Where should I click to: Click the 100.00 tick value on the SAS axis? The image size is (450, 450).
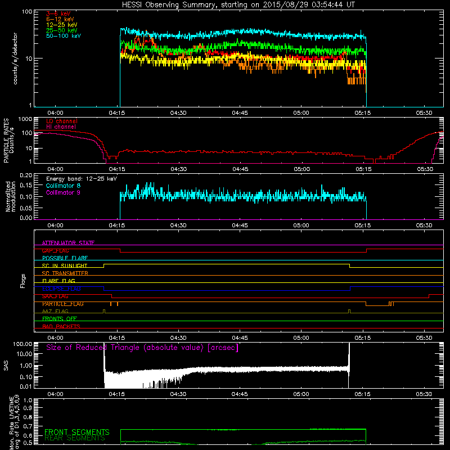pyautogui.click(x=22, y=344)
